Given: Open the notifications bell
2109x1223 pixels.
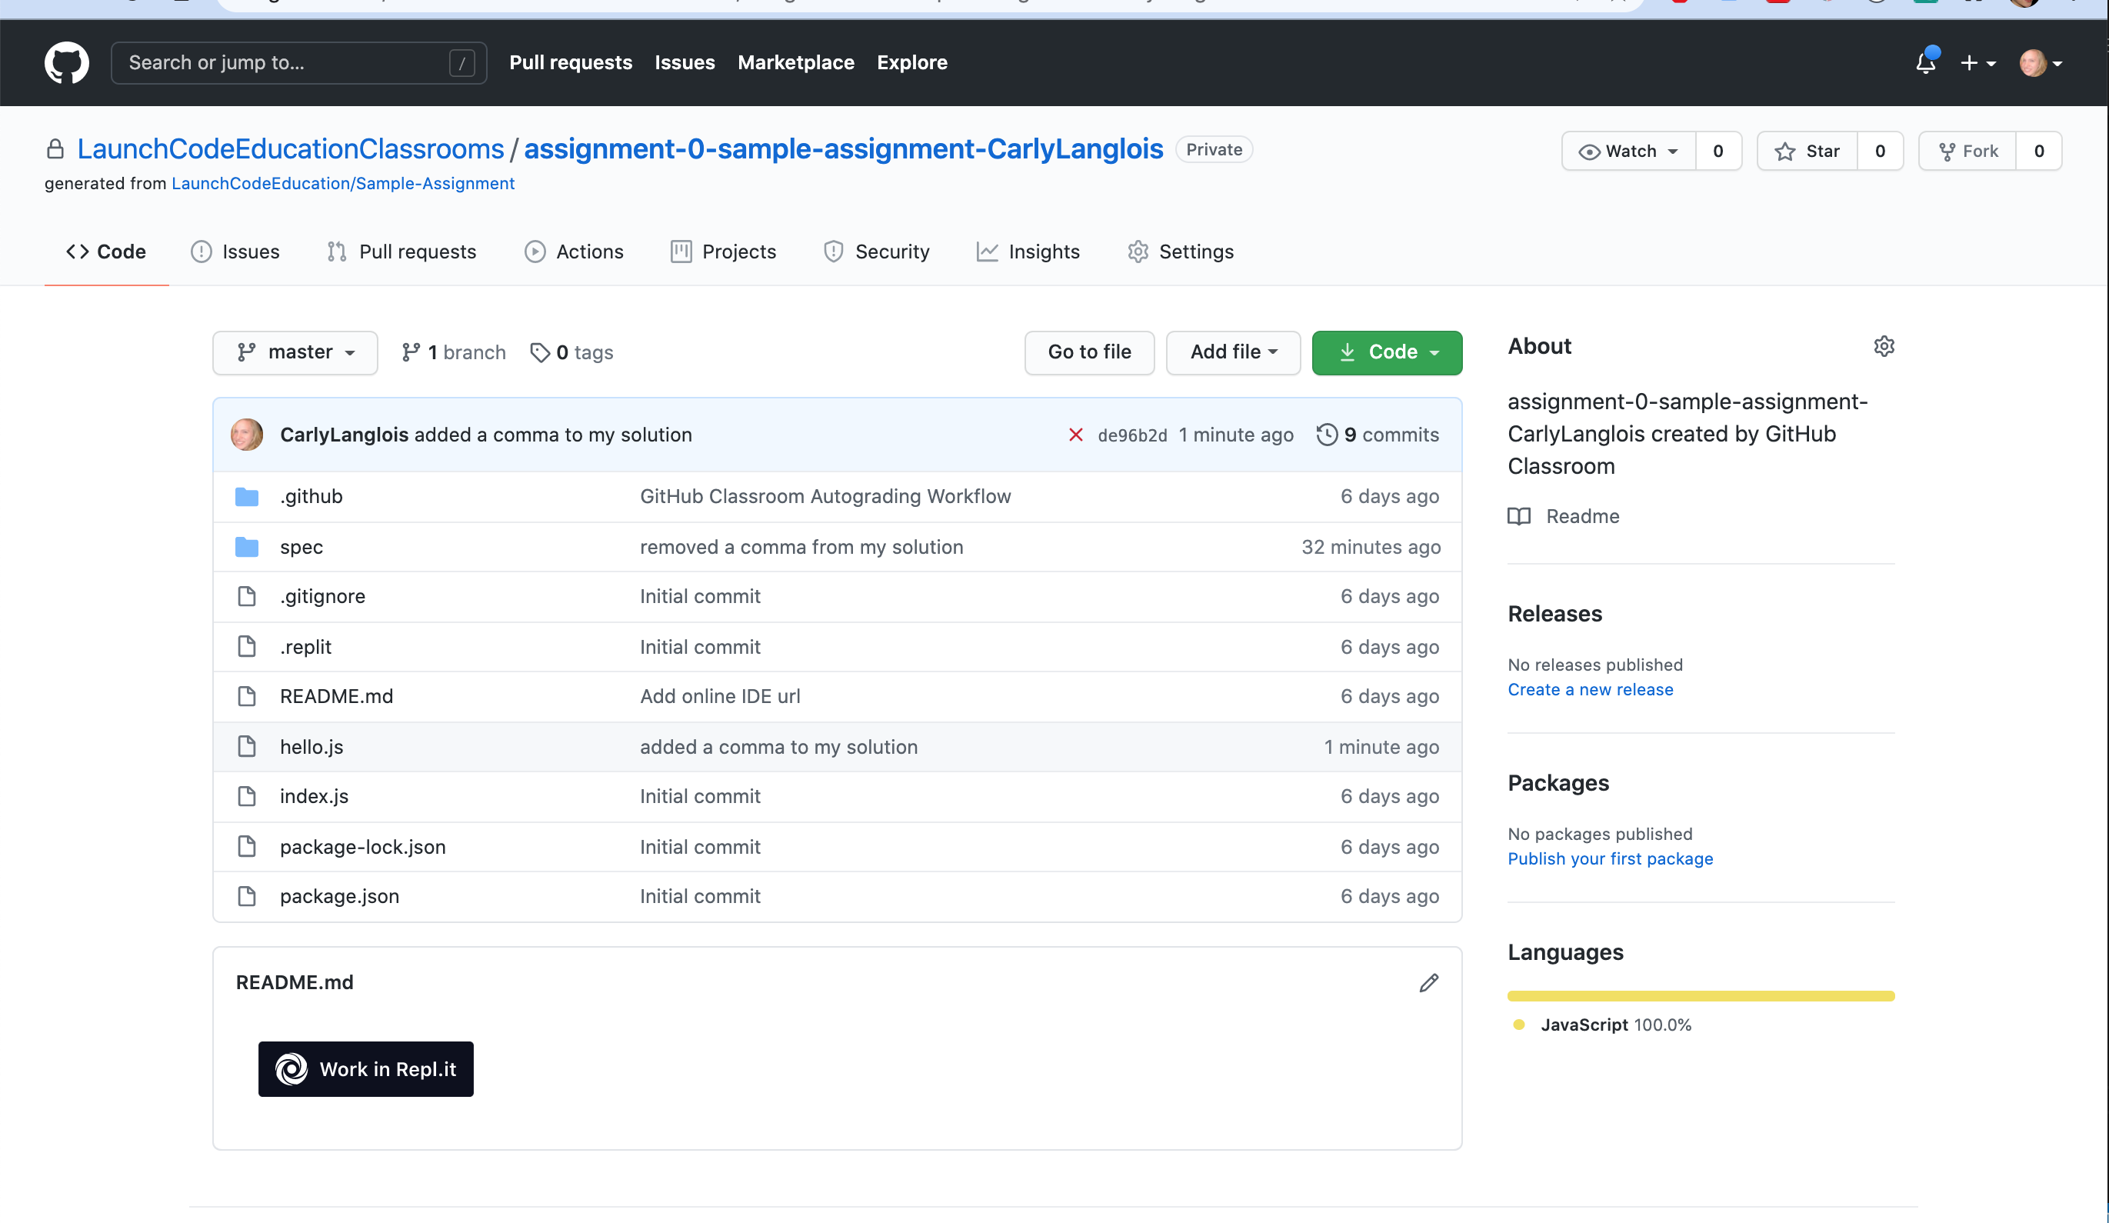Looking at the screenshot, I should (x=1925, y=63).
